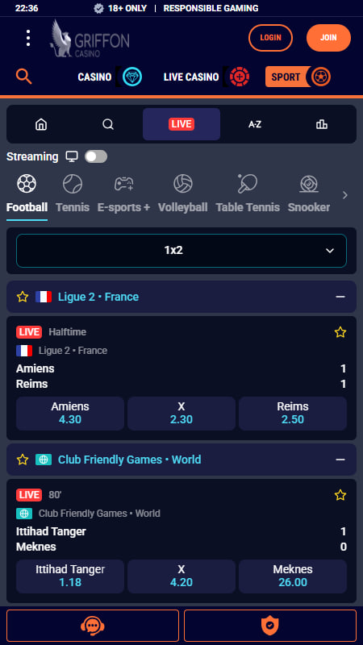
Task: Go to sportsbook home icon
Action: (x=41, y=124)
